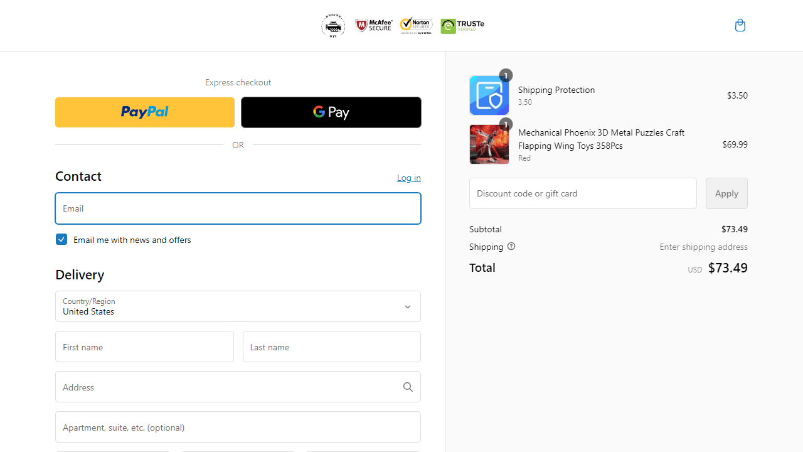This screenshot has width=803, height=452.
Task: Click the Contact section heading
Action: [78, 176]
